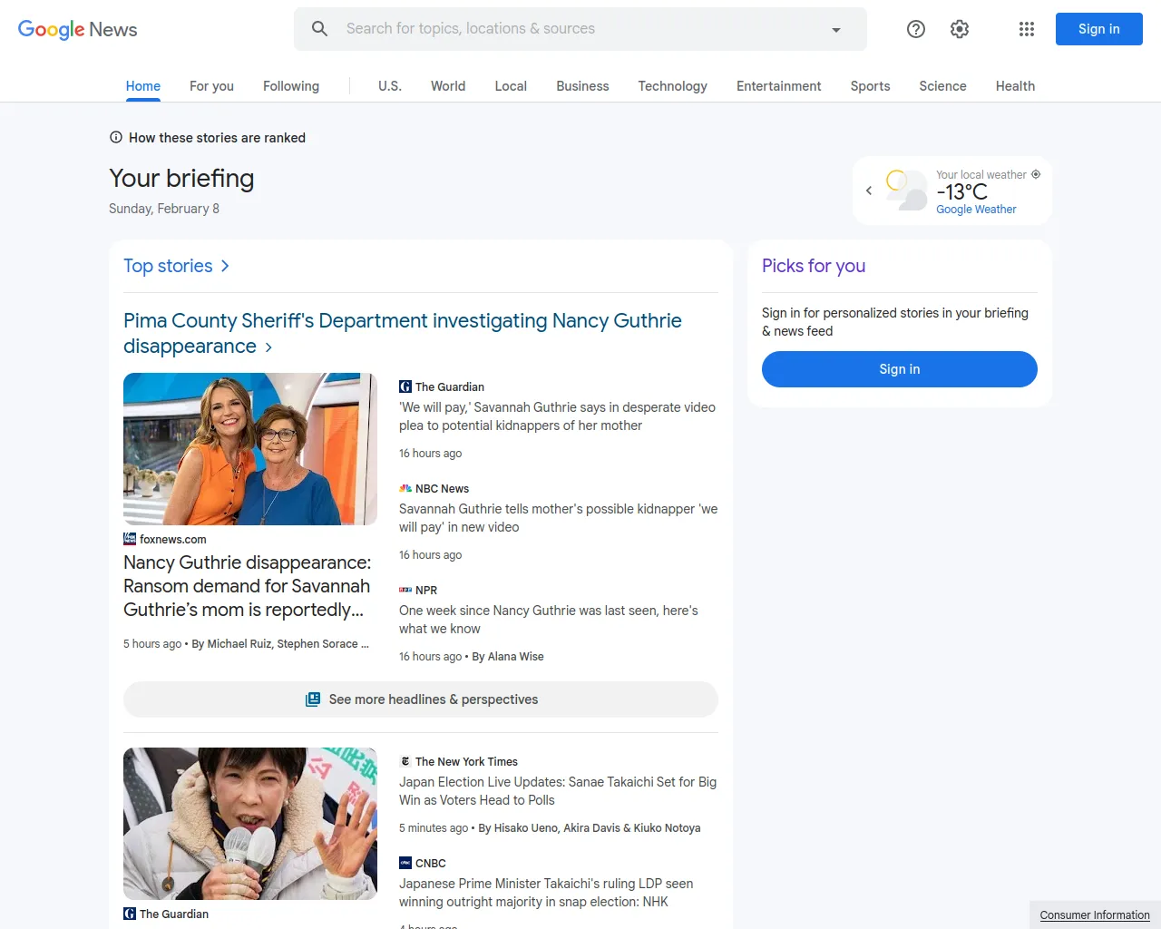Screen dimensions: 1161x929
Task: Open the Google apps launcher grid
Action: pos(1026,29)
